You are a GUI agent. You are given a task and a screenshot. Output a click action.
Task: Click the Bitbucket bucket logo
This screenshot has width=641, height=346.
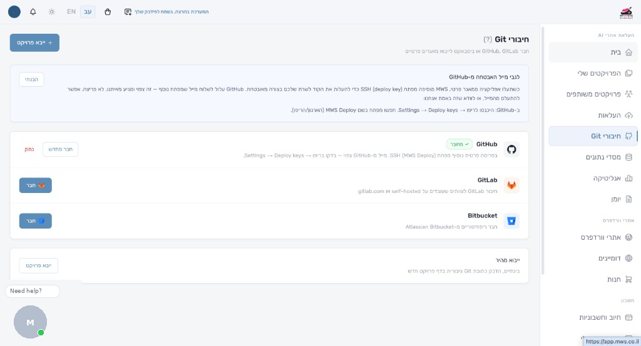click(511, 220)
